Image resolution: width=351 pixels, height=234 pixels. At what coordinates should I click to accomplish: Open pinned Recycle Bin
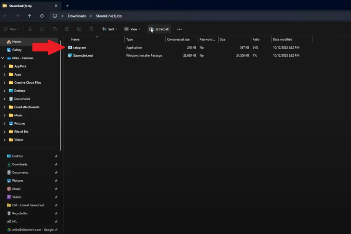[20, 213]
